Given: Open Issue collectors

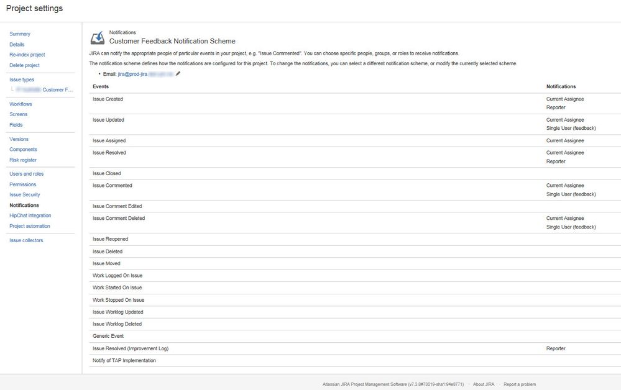Looking at the screenshot, I should pos(26,240).
